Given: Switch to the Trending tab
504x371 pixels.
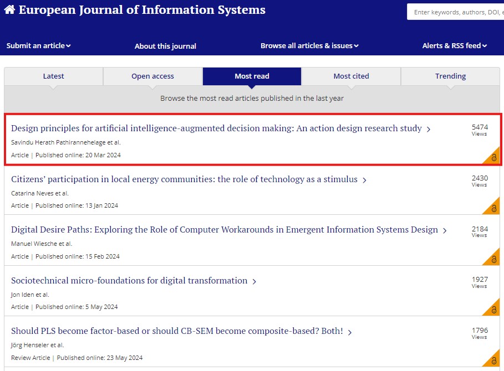Looking at the screenshot, I should click(450, 76).
